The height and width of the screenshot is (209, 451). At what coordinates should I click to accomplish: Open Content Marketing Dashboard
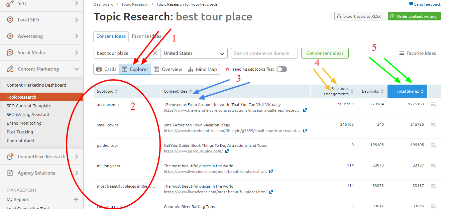point(36,85)
